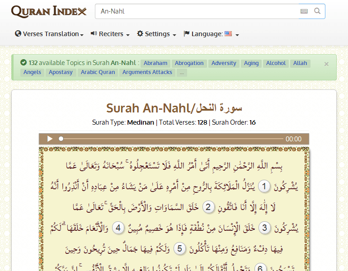Click verse number 4 marker
The image size is (348, 271).
118,228
